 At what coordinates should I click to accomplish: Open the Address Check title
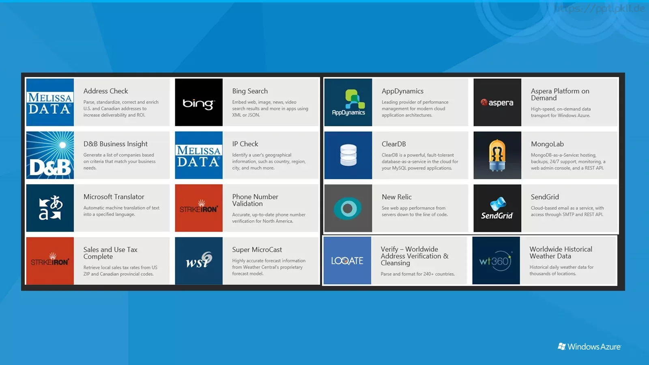pyautogui.click(x=105, y=91)
